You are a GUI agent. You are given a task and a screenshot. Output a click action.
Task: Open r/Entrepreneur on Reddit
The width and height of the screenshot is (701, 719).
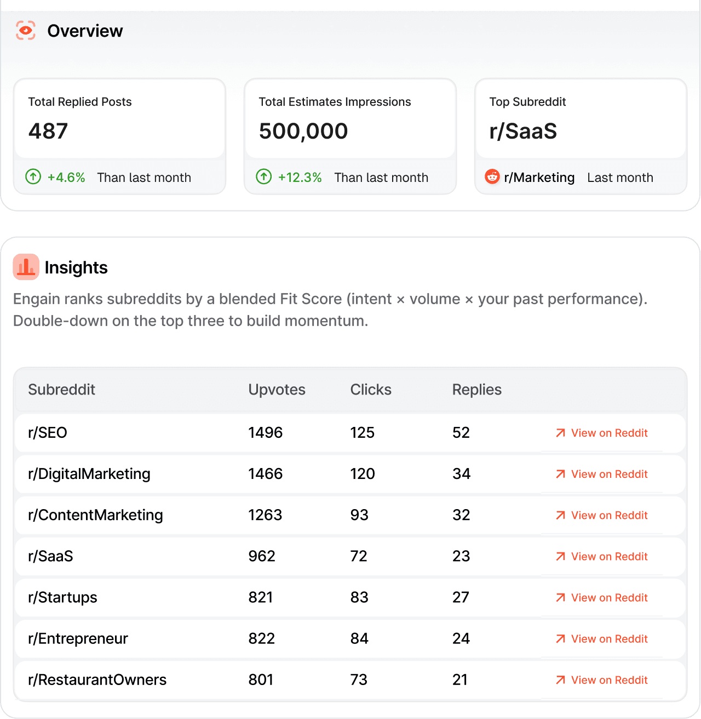(608, 639)
